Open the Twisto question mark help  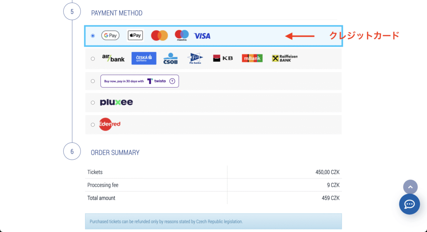[172, 81]
